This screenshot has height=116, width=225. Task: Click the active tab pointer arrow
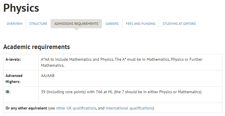point(76,29)
